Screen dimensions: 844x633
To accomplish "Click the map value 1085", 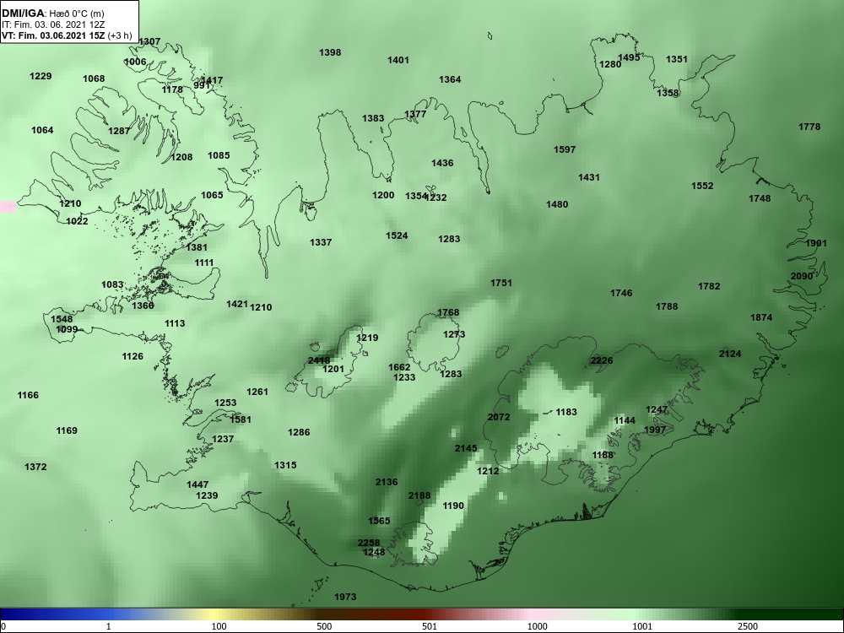I will click(219, 155).
